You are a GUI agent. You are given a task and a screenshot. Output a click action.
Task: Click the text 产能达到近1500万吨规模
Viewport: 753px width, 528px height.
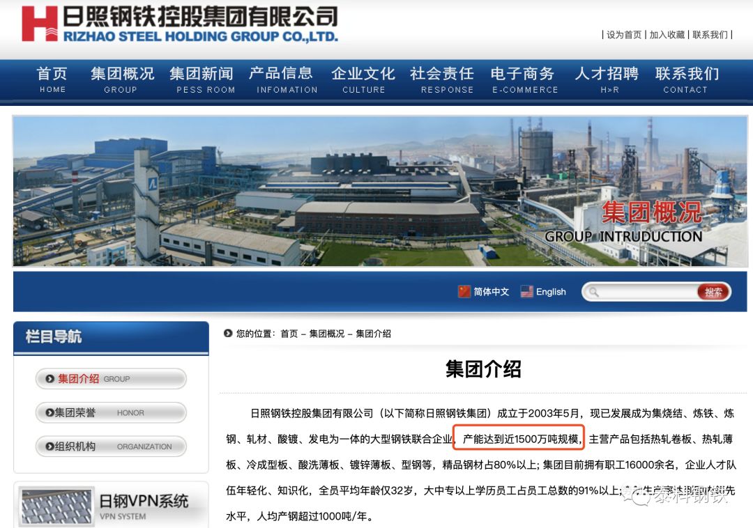(x=521, y=439)
